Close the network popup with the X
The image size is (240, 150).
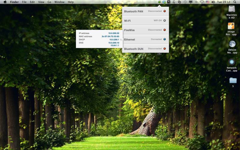159,7
